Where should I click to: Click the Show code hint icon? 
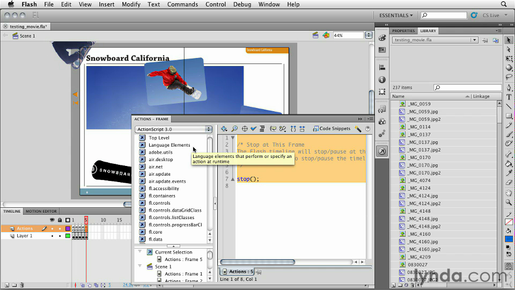point(273,129)
